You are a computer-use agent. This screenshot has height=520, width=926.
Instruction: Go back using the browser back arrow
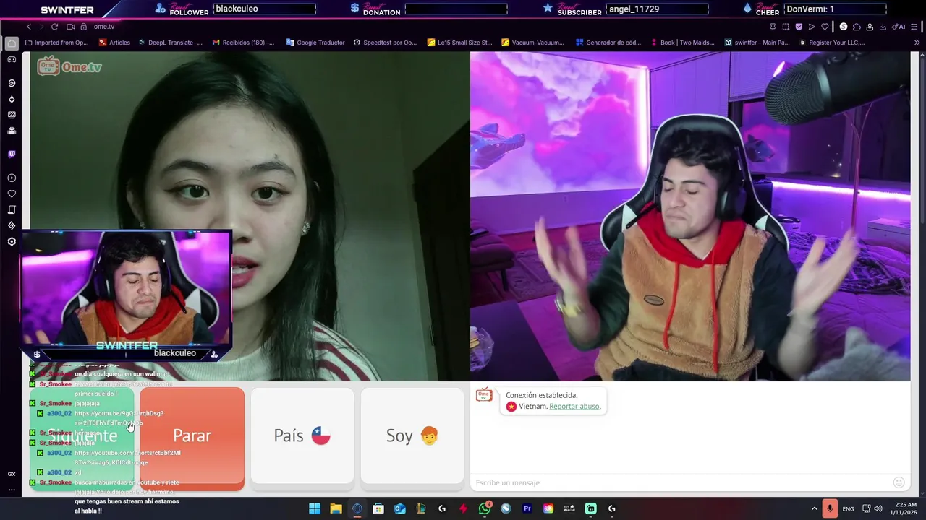point(29,27)
